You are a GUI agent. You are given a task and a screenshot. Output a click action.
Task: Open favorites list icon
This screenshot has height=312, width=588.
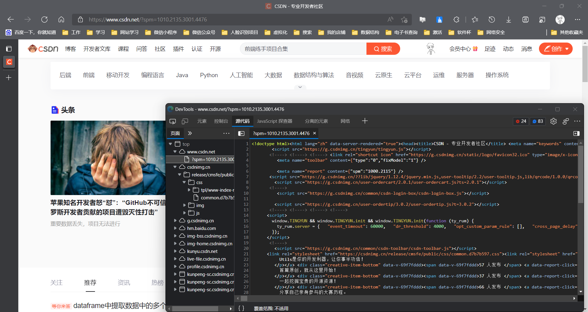[x=475, y=20]
